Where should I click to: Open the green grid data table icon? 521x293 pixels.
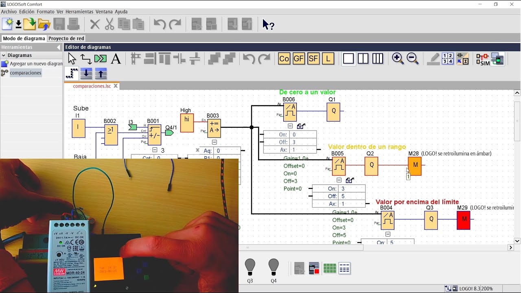329,269
